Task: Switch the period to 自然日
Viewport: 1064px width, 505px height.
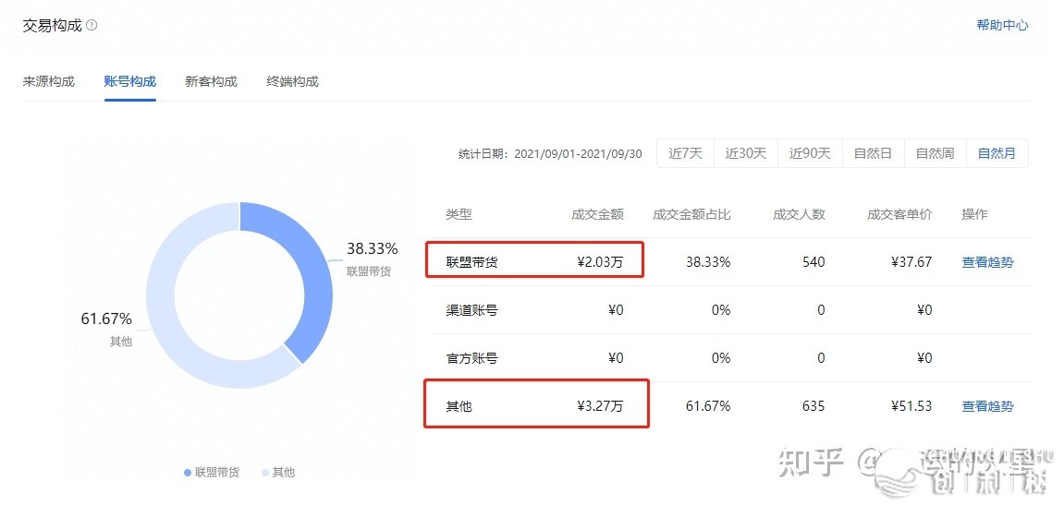Action: (873, 153)
